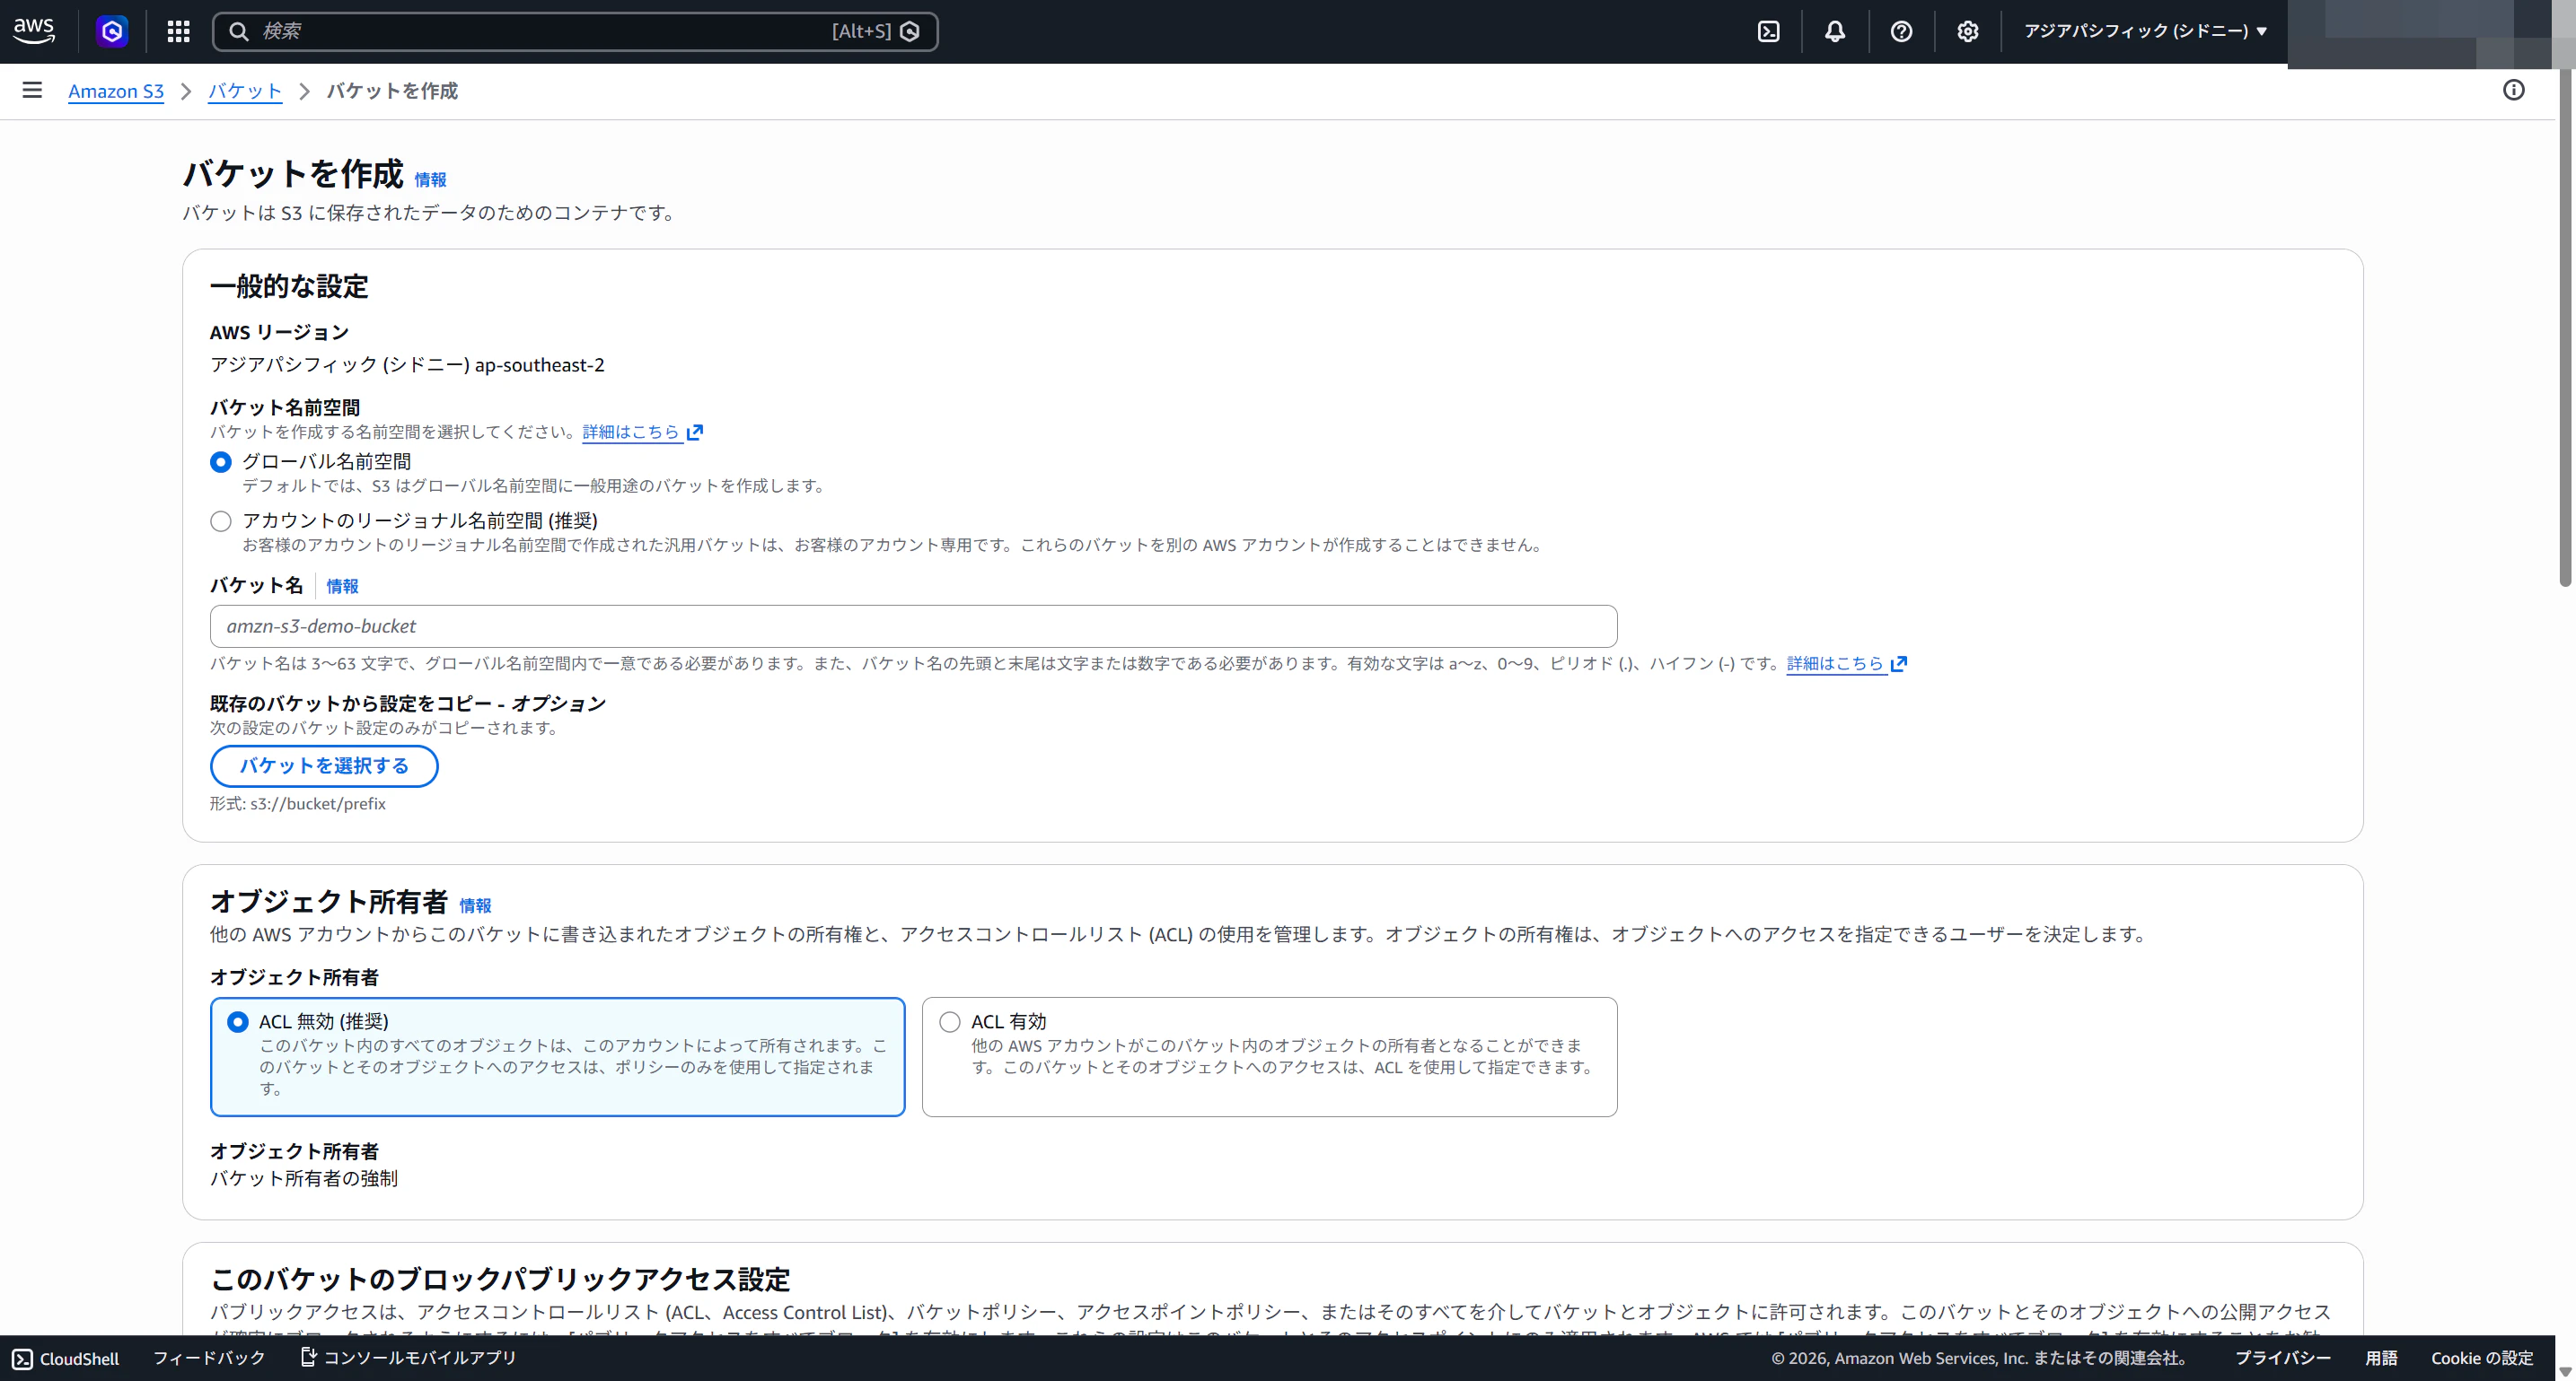Go to バケット breadcrumb link
The width and height of the screenshot is (2576, 1381).
click(x=245, y=91)
